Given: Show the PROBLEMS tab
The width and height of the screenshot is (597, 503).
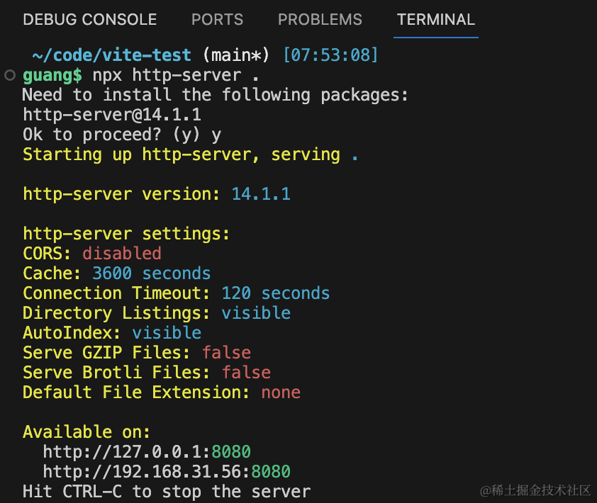Looking at the screenshot, I should (320, 20).
